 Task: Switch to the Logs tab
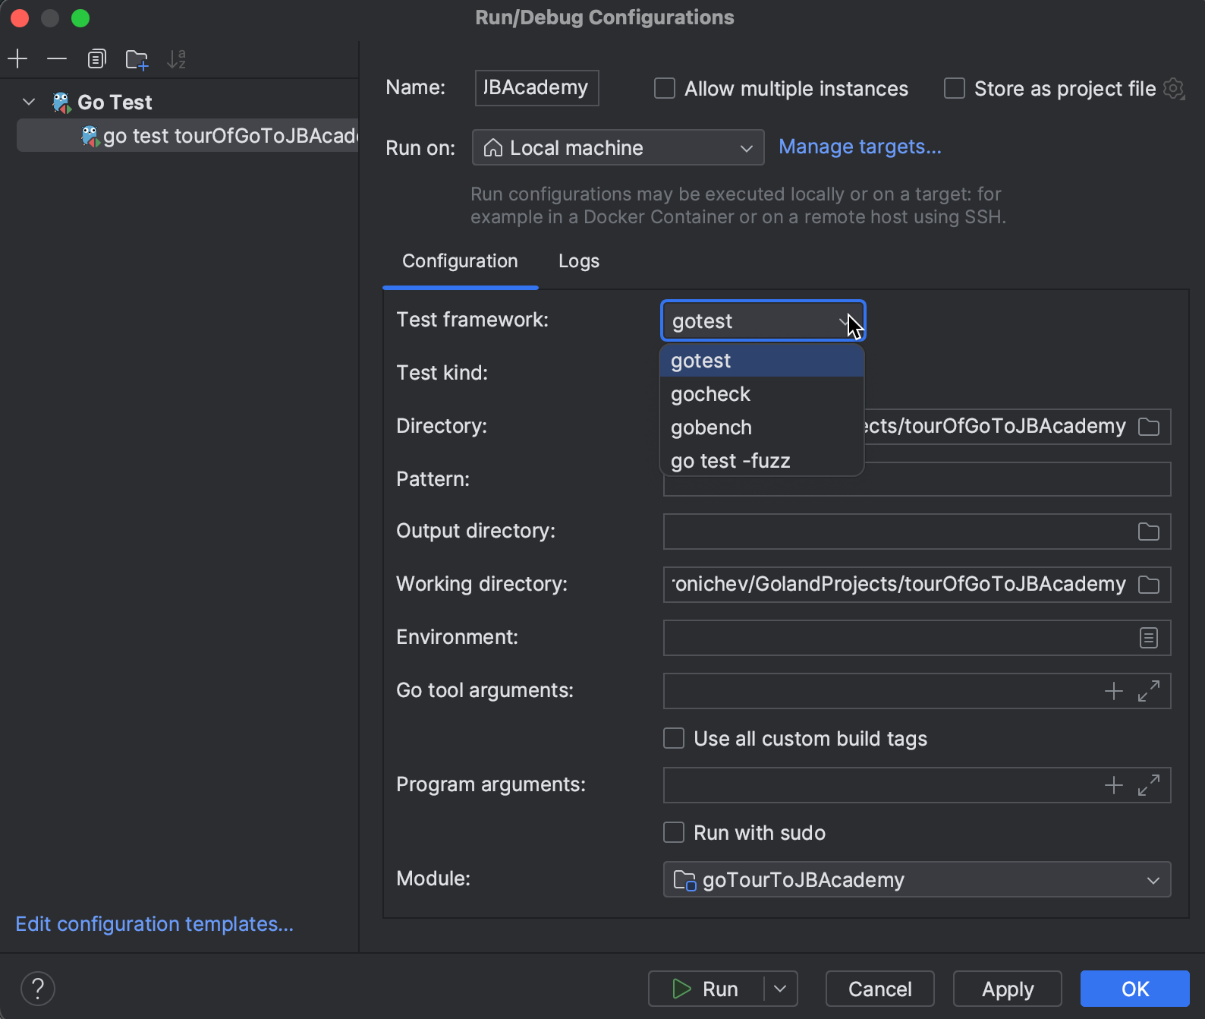coord(579,261)
